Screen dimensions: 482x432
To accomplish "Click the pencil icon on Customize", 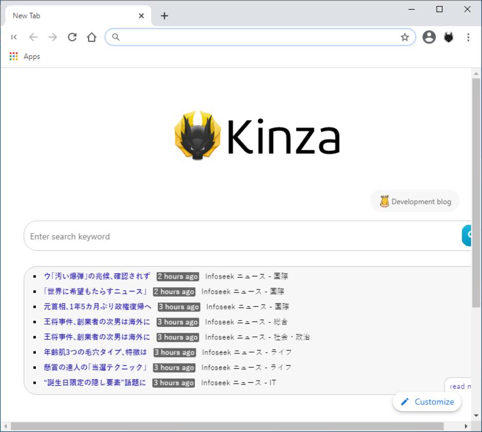I will (x=405, y=402).
